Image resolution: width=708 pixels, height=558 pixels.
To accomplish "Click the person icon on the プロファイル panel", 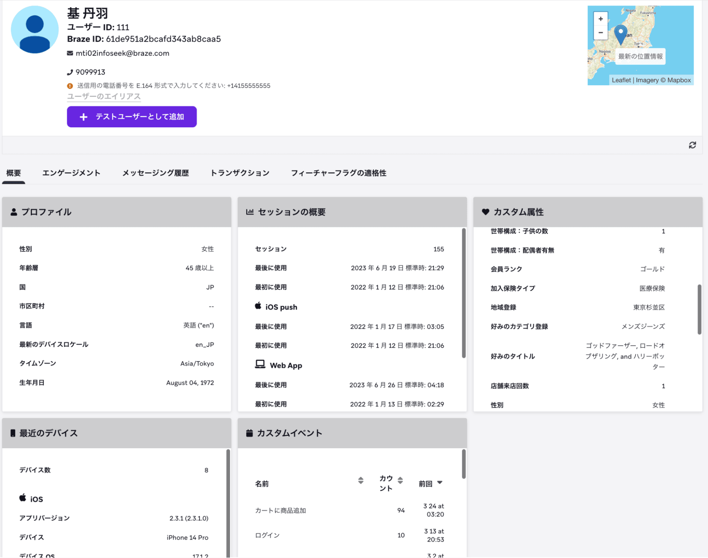I will pyautogui.click(x=14, y=211).
